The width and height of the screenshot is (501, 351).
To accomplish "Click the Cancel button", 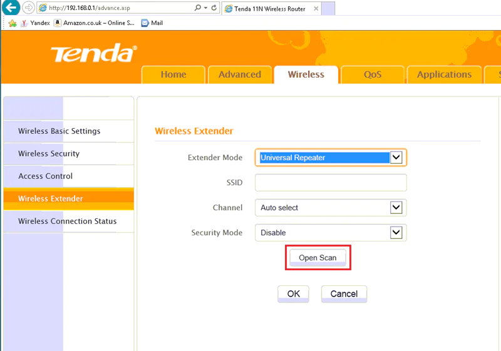I will point(344,294).
